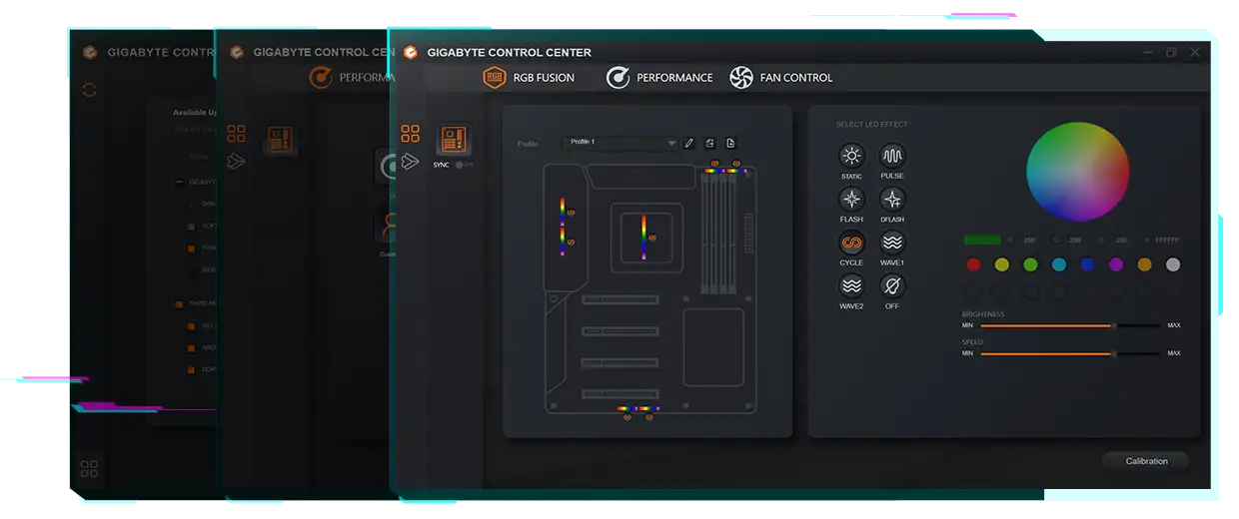Click the RGB Fusion hexagon icon
1239x519 pixels.
pyautogui.click(x=495, y=77)
